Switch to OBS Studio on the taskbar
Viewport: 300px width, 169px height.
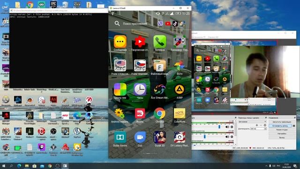coord(57,166)
